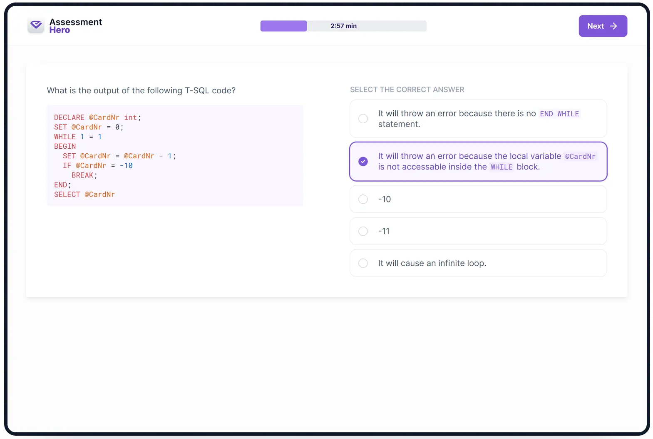Click the END; code line
This screenshot has width=653, height=439.
(x=62, y=185)
